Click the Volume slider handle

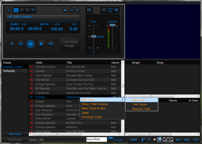(112, 25)
